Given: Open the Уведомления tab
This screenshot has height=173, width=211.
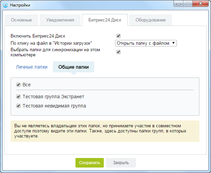Looking at the screenshot, I should click(x=60, y=20).
